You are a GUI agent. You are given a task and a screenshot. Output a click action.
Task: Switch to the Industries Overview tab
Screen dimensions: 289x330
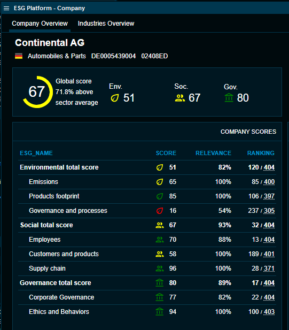(106, 24)
